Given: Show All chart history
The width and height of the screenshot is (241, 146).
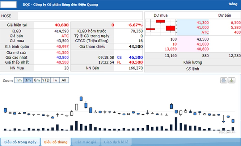Looking at the screenshot, I should 64,80.
